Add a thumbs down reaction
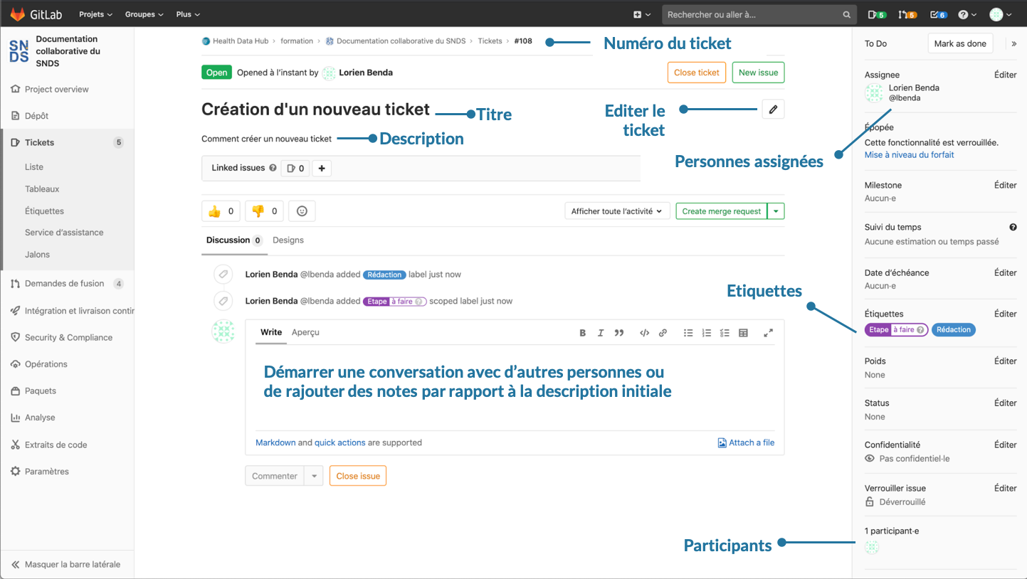This screenshot has width=1027, height=579. (264, 211)
